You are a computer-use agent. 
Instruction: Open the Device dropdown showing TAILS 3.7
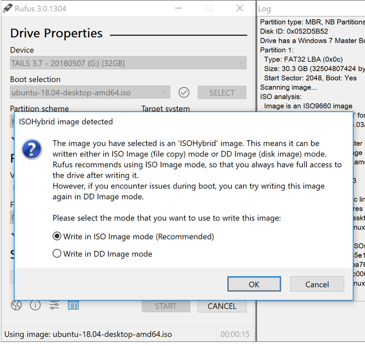[x=128, y=63]
